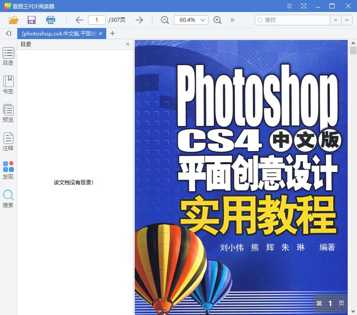Open the 搜索 search panel
The height and width of the screenshot is (315, 357).
tap(8, 199)
